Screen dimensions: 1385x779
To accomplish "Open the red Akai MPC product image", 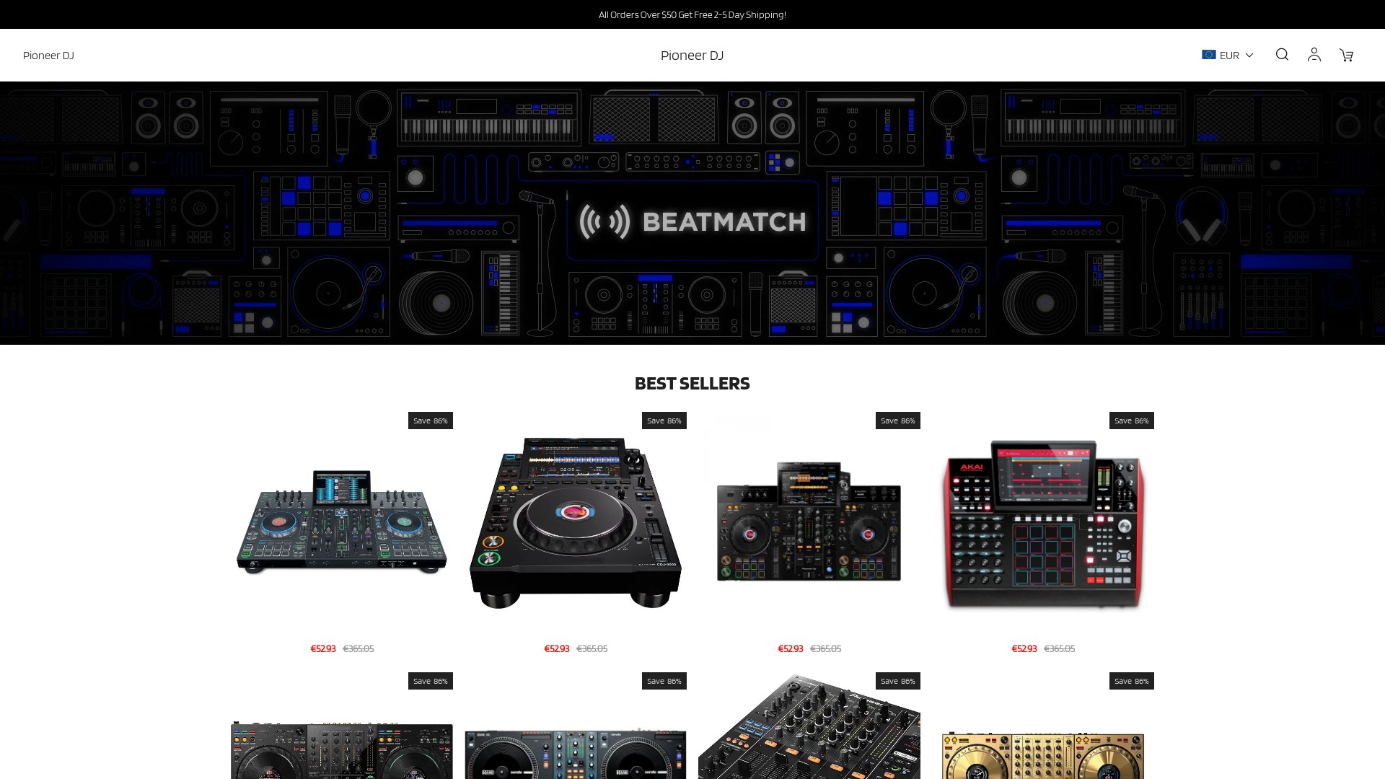I will pos(1043,523).
